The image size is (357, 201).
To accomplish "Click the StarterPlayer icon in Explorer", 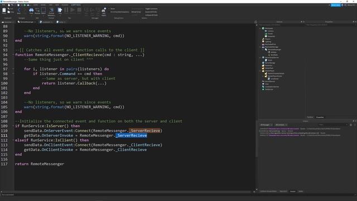I will click(263, 71).
